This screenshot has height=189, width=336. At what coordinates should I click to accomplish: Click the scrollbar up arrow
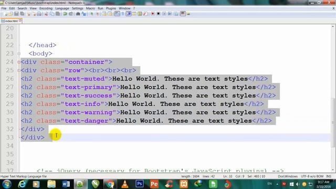(x=333, y=26)
